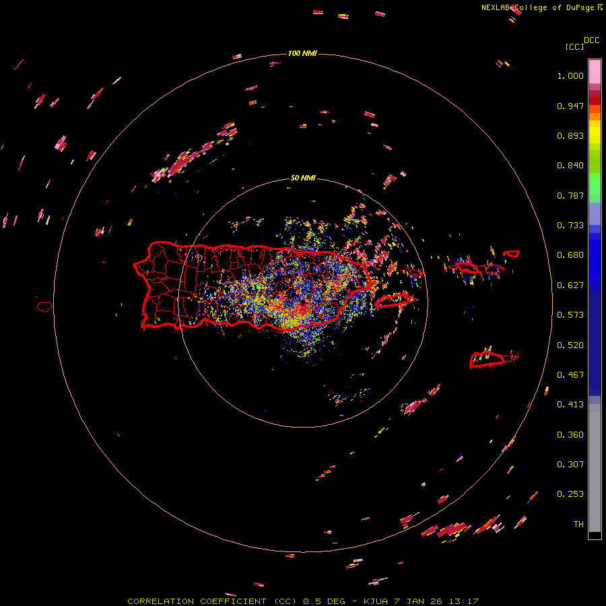Click the 0.307 legend value
The image size is (606, 606).
[x=570, y=465]
